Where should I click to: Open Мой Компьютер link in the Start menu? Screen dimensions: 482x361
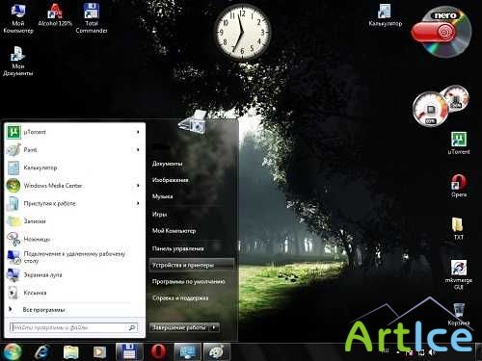191,230
